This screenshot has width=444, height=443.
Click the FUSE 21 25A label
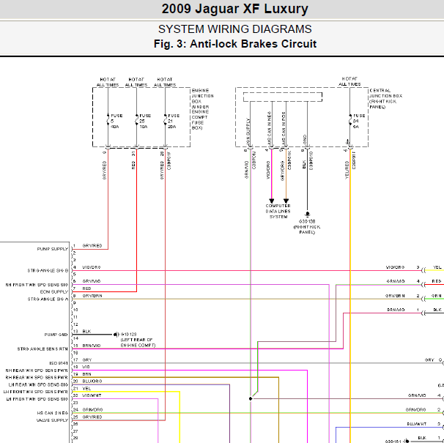(x=174, y=121)
